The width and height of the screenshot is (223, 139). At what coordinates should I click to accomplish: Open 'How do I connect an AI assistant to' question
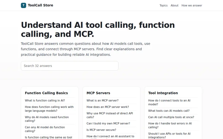pos(110,136)
